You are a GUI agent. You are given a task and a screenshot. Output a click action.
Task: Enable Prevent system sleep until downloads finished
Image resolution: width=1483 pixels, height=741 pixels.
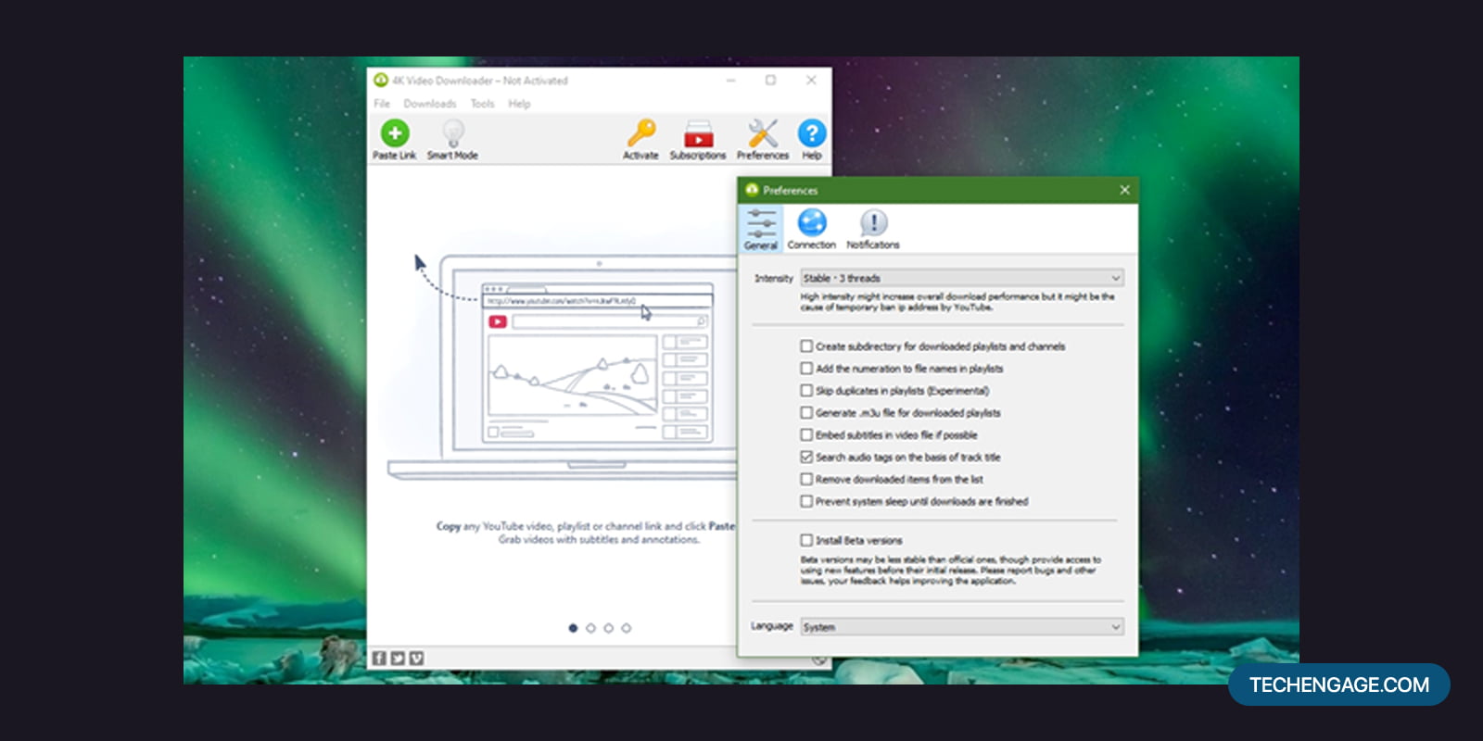(x=806, y=502)
